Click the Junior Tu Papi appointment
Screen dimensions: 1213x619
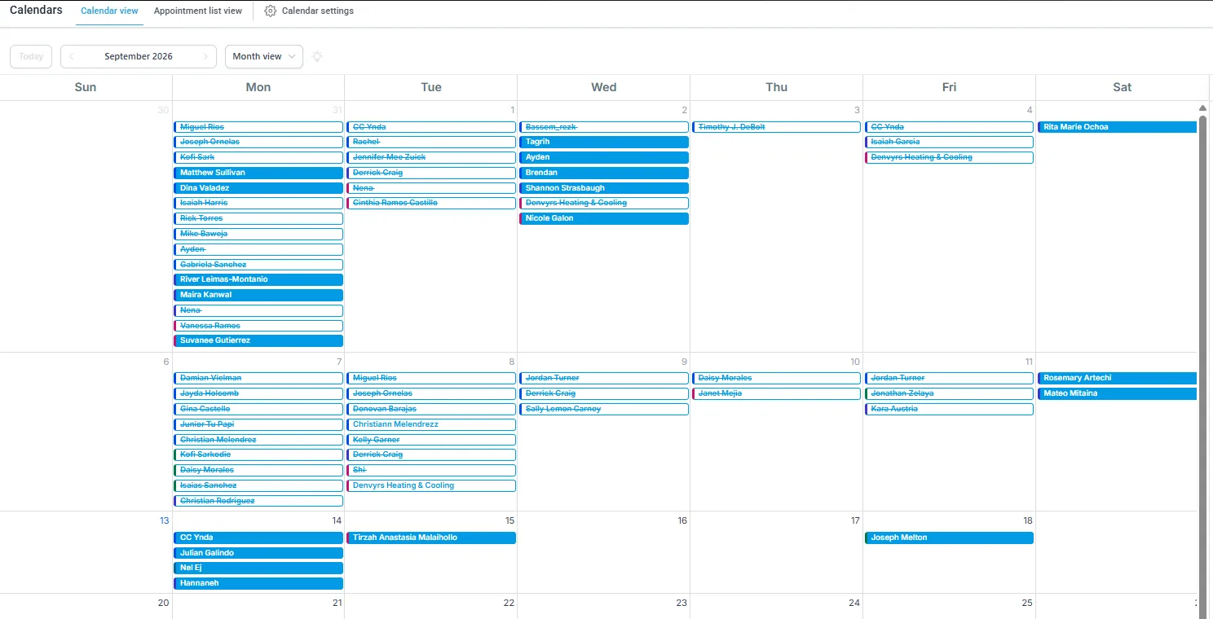tap(258, 424)
